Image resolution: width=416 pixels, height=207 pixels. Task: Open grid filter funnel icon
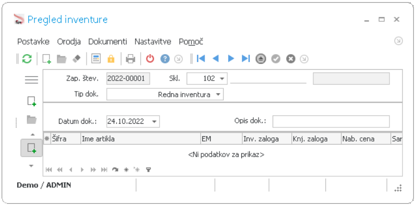coord(148,170)
